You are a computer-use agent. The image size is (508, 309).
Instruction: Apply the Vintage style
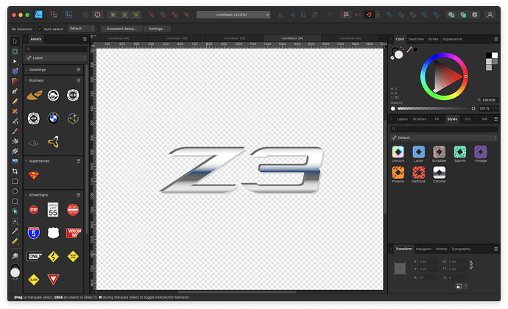coord(481,152)
